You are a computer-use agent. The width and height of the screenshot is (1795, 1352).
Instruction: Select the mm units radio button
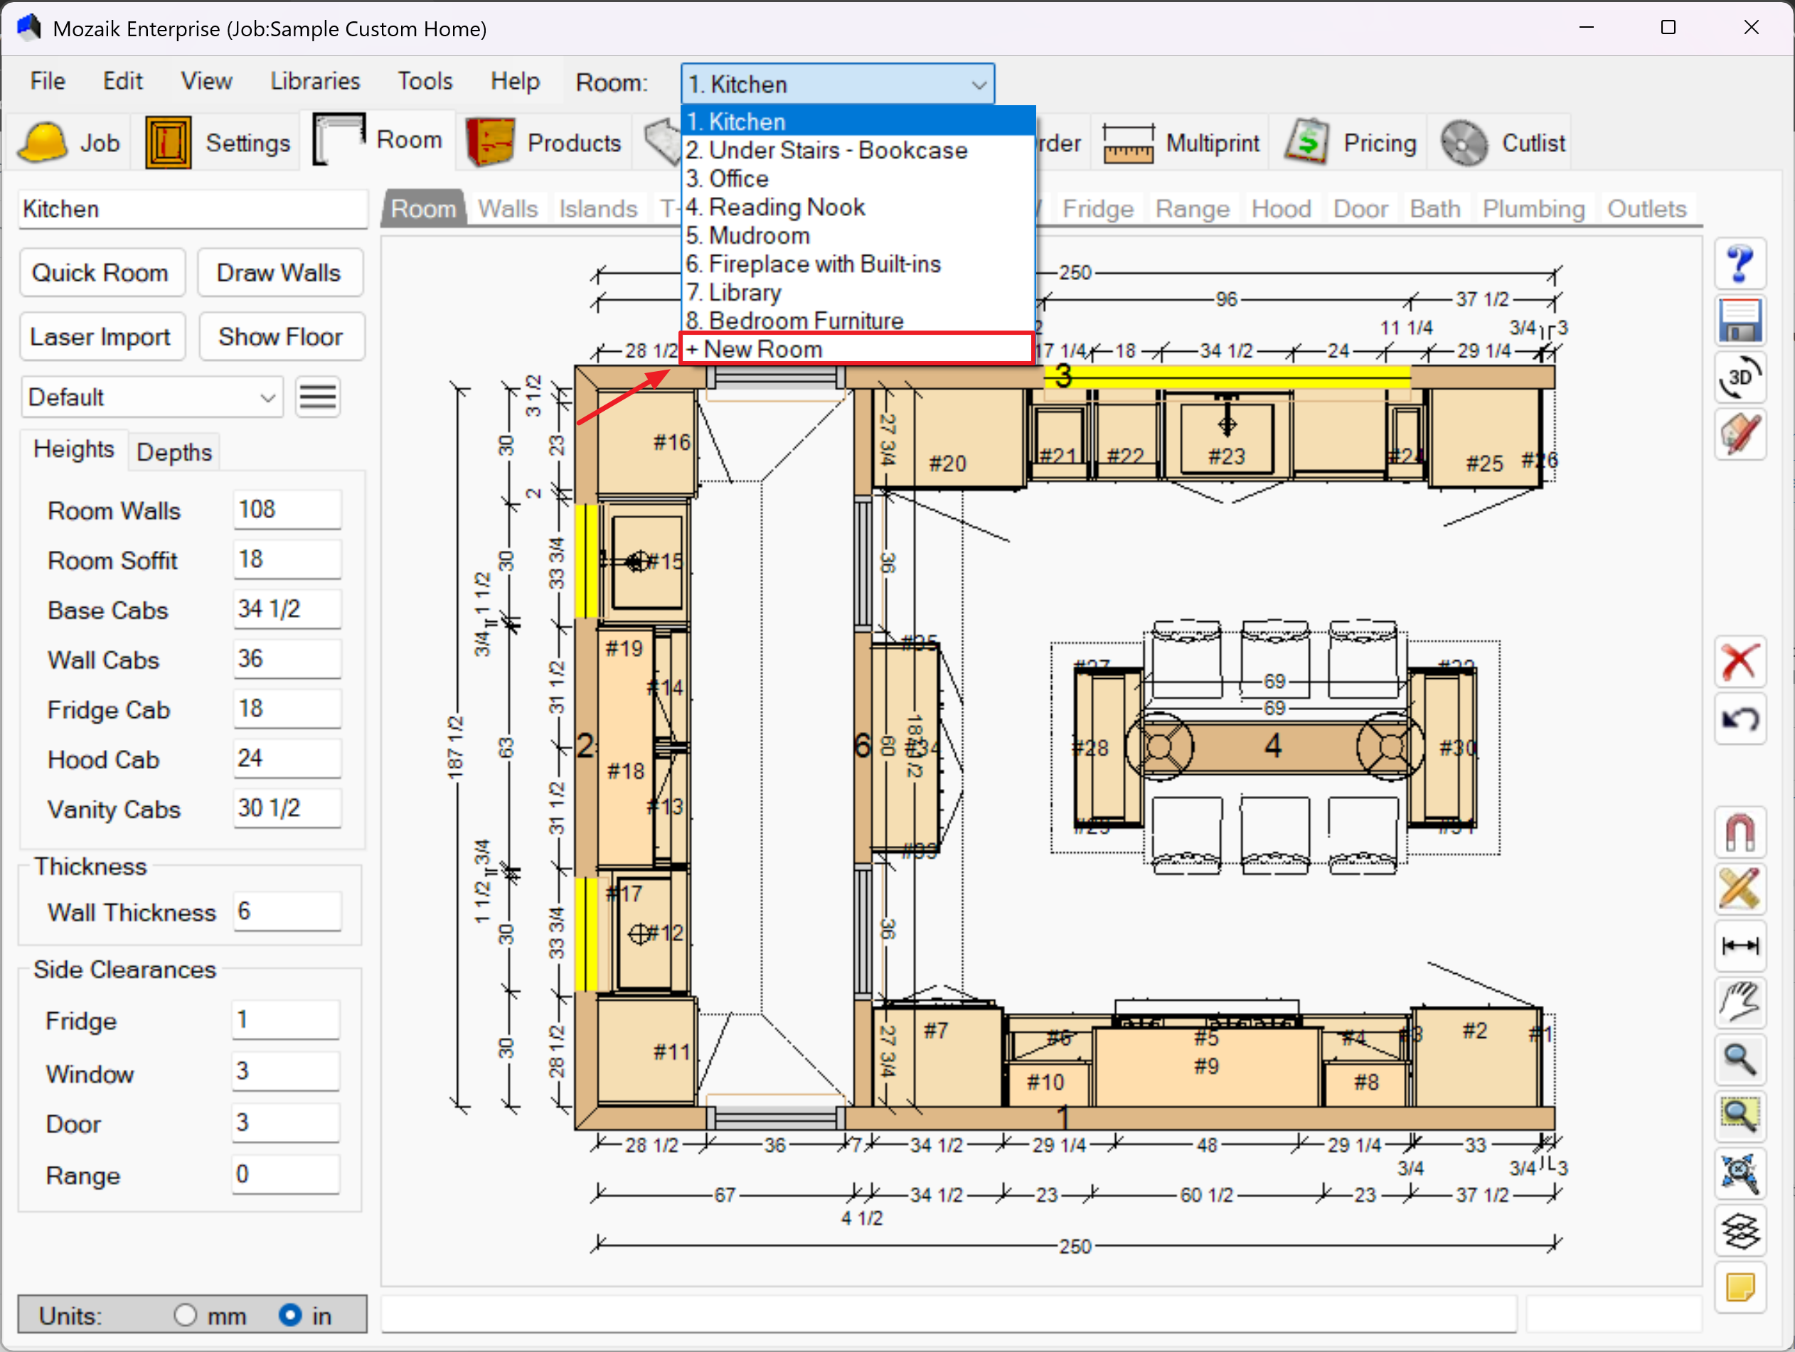pos(185,1315)
